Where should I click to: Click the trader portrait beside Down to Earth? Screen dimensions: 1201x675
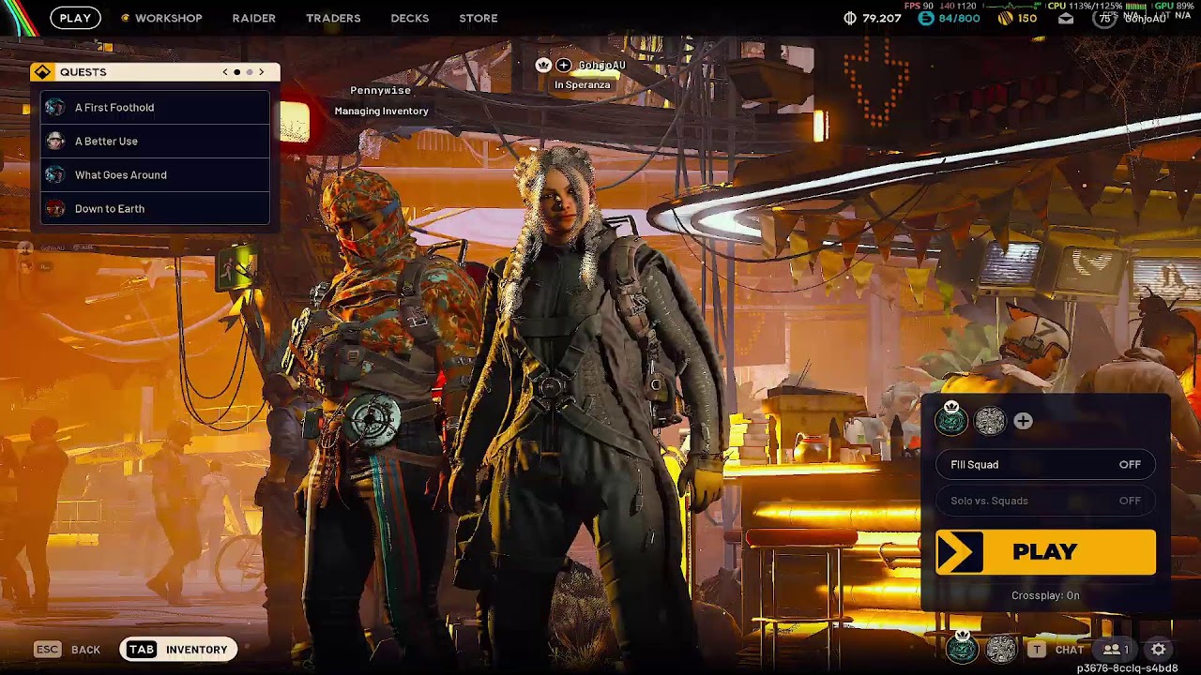coord(55,208)
